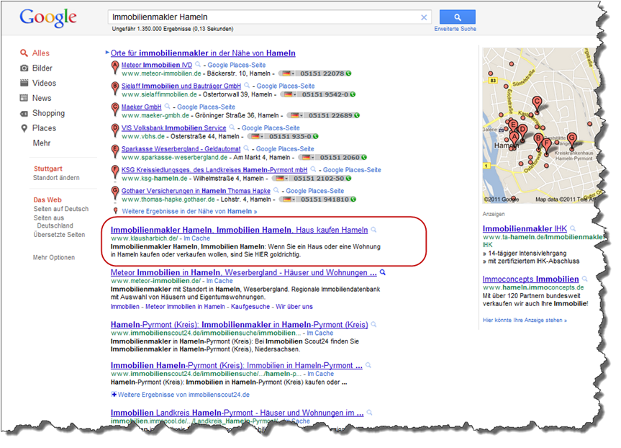
Task: Filter by Seiten auf Deutsch
Action: (61, 209)
